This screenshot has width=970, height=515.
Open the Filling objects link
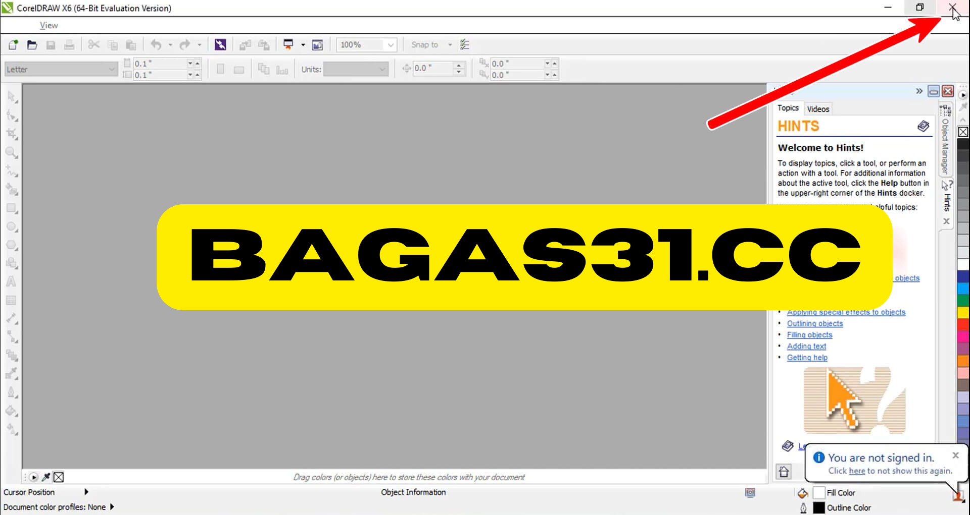(809, 334)
